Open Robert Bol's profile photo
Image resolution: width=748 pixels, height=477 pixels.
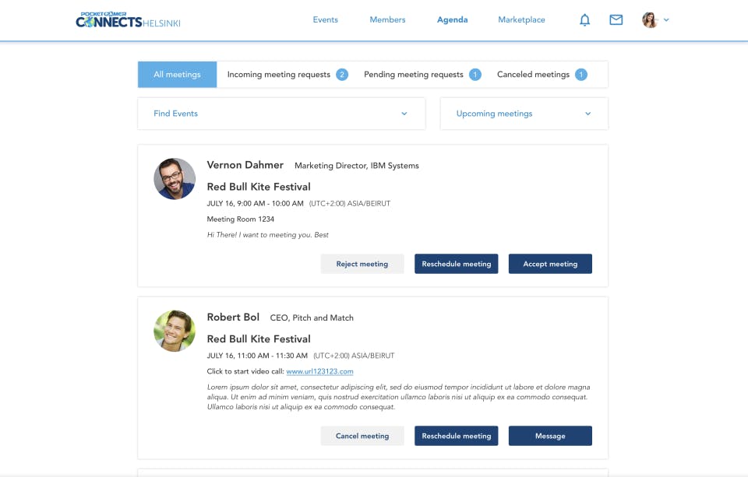[x=175, y=331]
